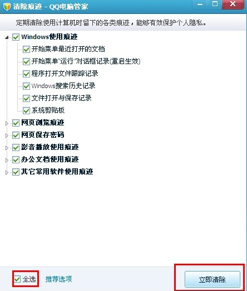
Task: Expand the 网页保存密码 node
Action: (x=7, y=135)
